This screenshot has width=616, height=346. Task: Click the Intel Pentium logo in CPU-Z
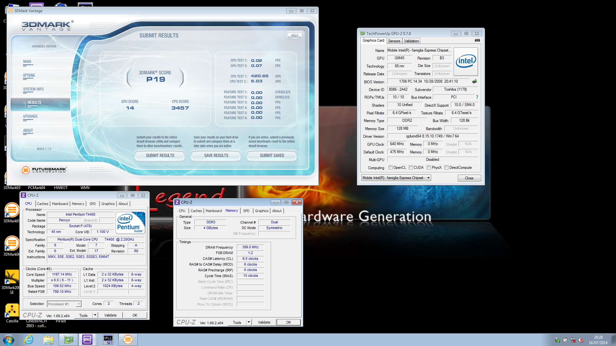[x=130, y=223]
